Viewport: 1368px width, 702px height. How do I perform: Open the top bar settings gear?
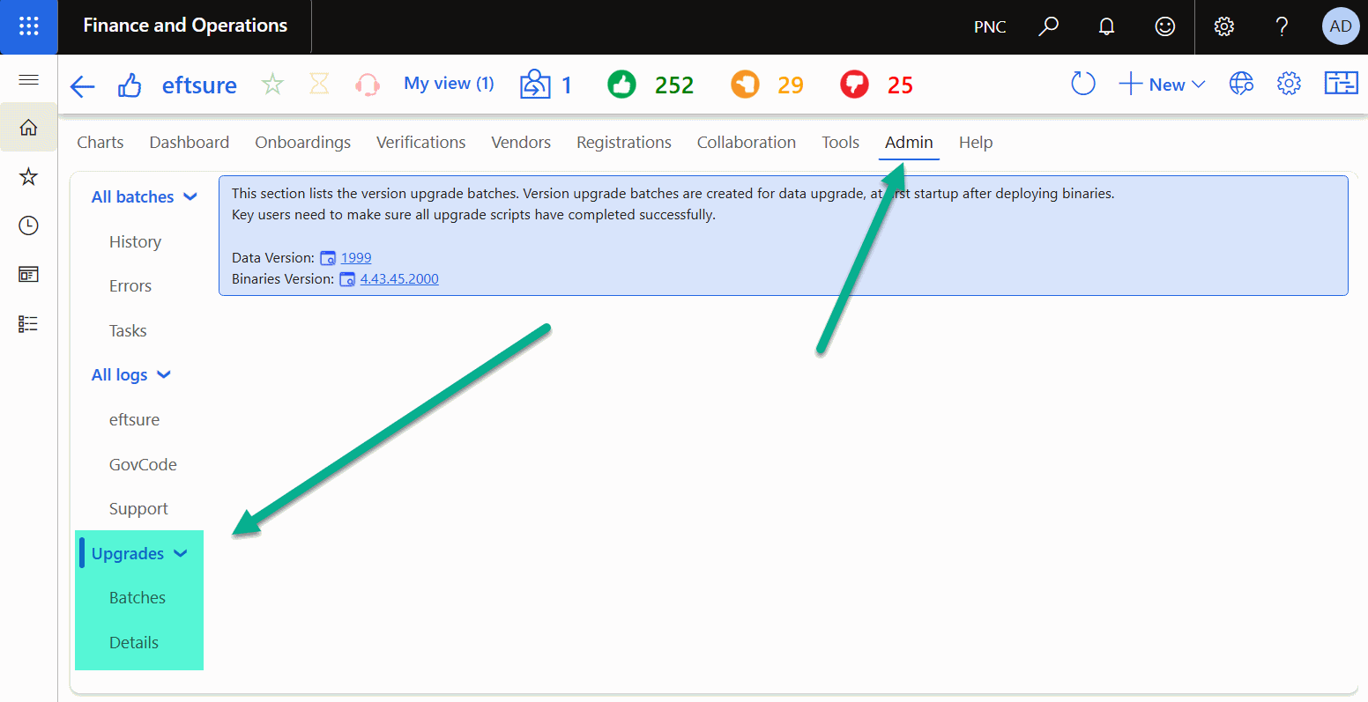1223,26
